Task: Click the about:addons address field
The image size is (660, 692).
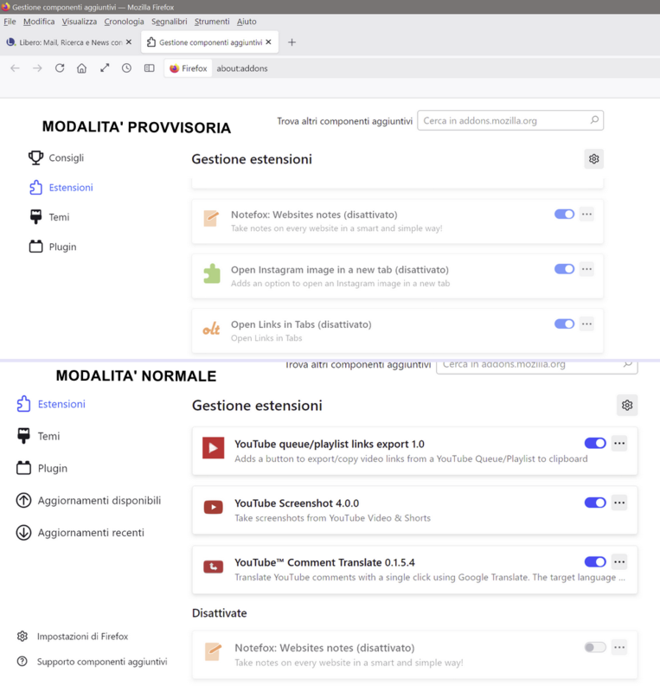Action: 242,68
